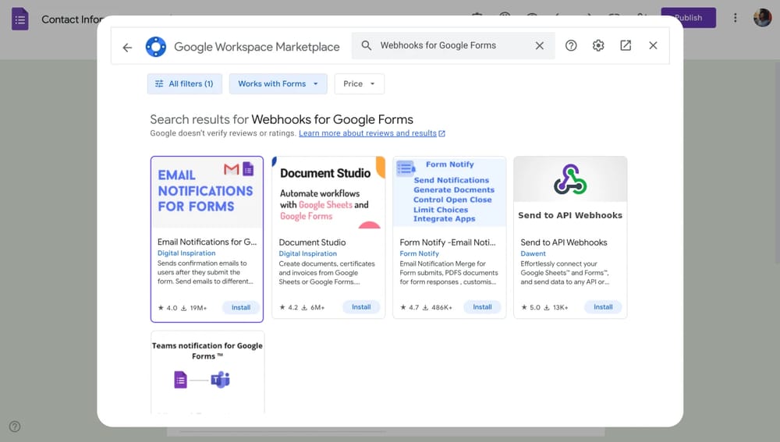Open Marketplace settings gear

click(x=598, y=46)
